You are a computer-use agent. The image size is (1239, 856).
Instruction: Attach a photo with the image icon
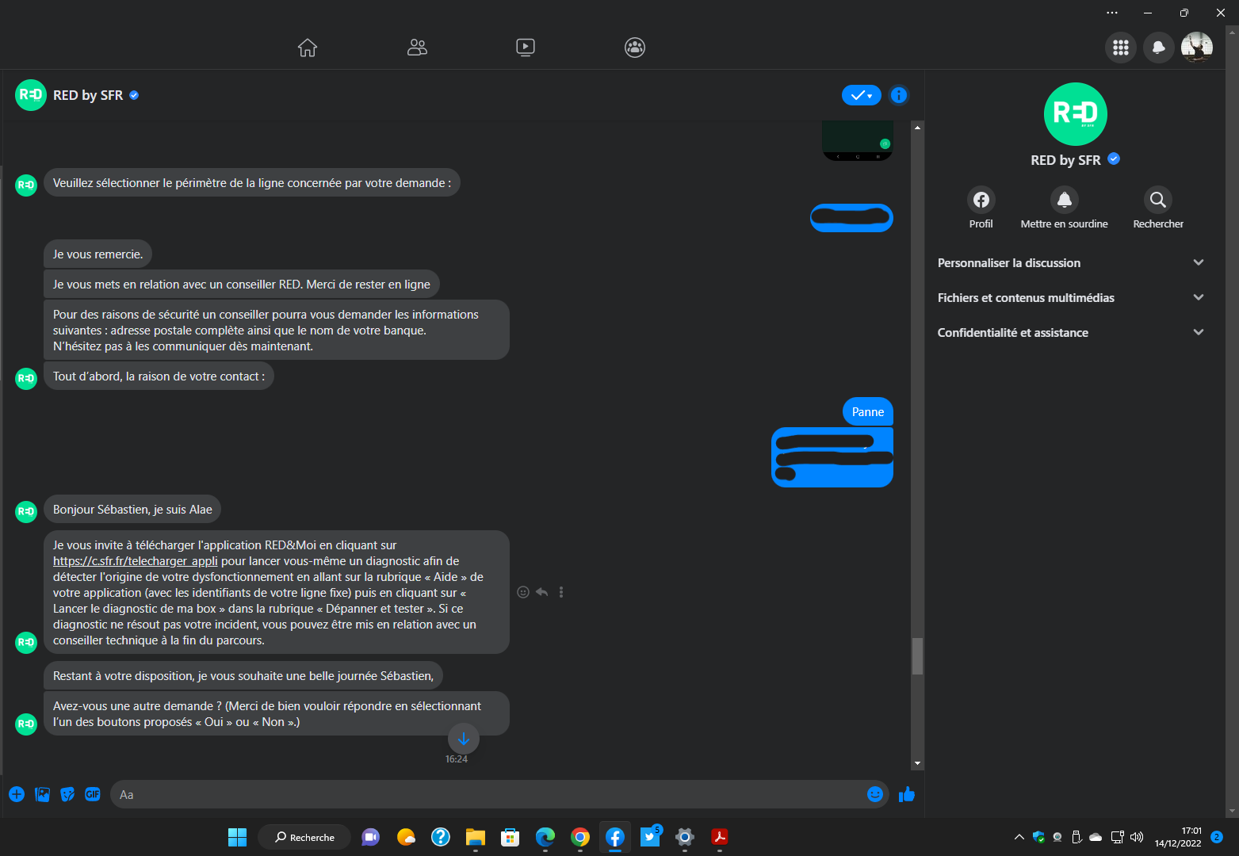(x=43, y=794)
